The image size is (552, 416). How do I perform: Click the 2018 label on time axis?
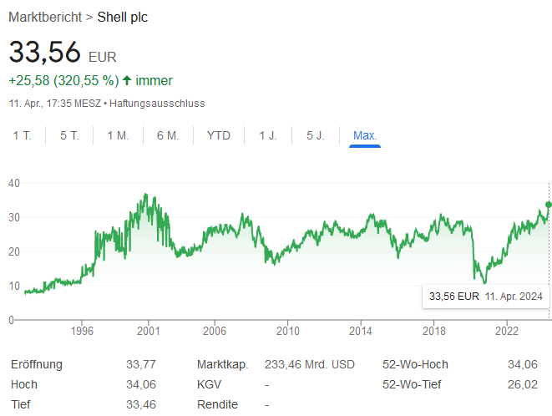pos(434,331)
